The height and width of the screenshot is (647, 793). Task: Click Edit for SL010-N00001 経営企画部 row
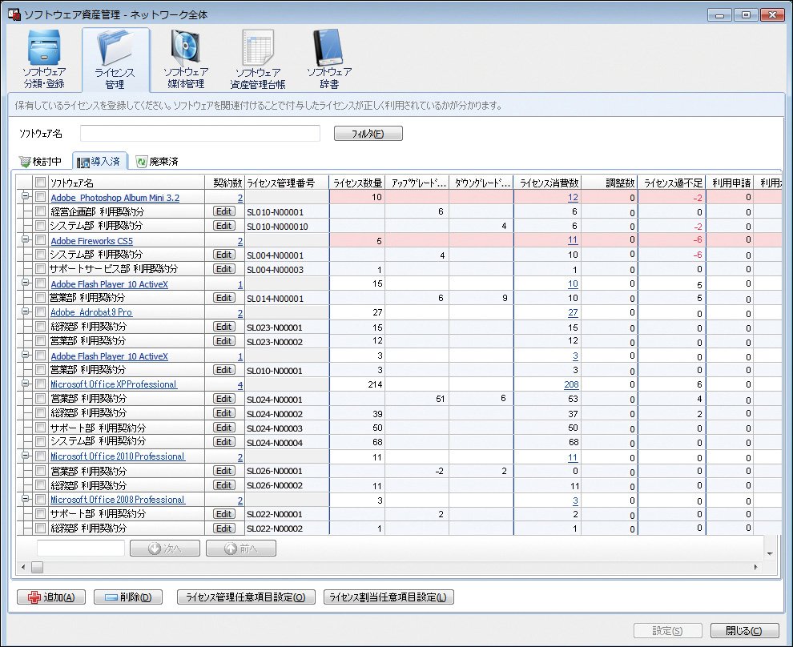point(224,211)
